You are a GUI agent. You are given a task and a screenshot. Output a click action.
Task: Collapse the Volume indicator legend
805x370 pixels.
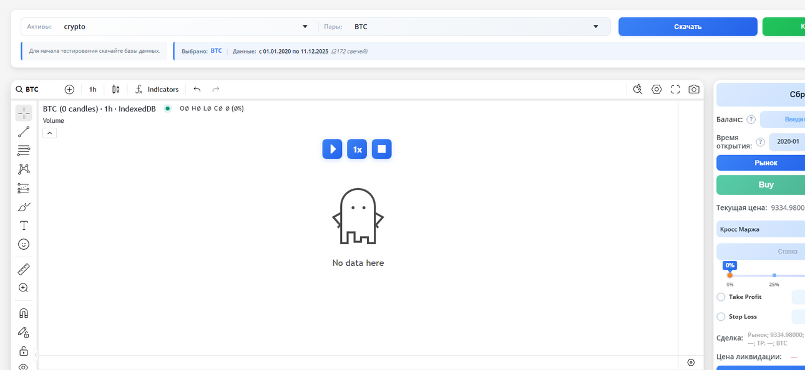tap(50, 133)
